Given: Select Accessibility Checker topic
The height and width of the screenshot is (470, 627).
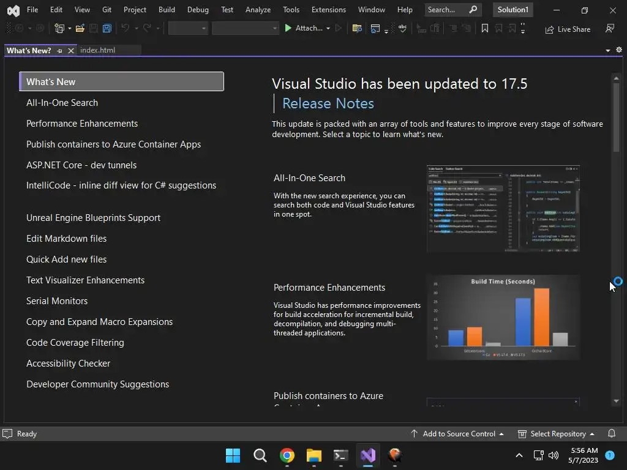Looking at the screenshot, I should pos(68,364).
